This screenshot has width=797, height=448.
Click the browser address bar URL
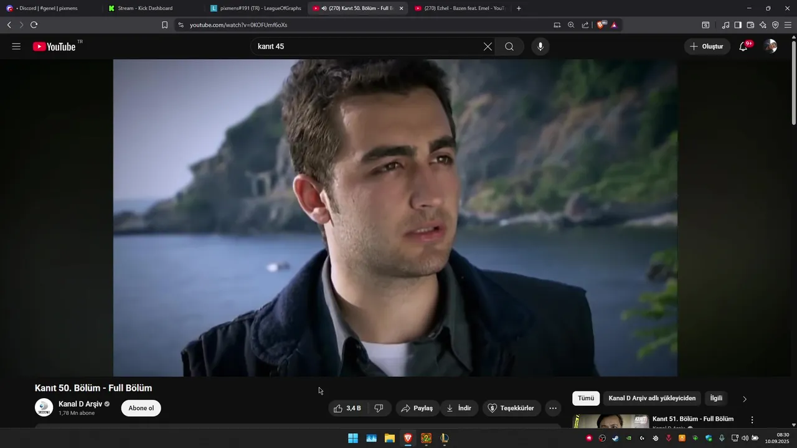pos(238,25)
